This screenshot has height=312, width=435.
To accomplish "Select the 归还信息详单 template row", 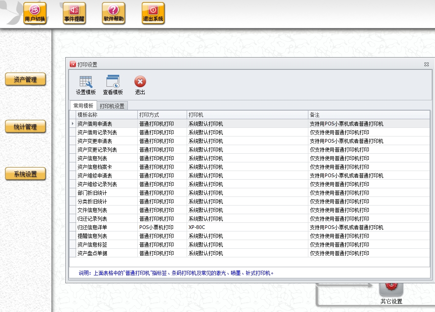I will pos(93,227).
